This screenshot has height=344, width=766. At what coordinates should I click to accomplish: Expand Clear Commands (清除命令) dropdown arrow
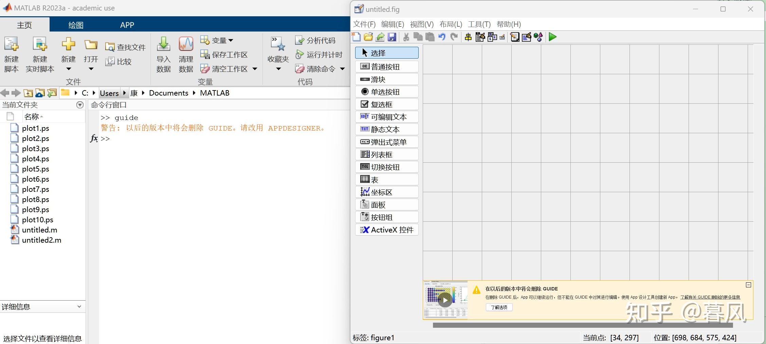coord(342,69)
